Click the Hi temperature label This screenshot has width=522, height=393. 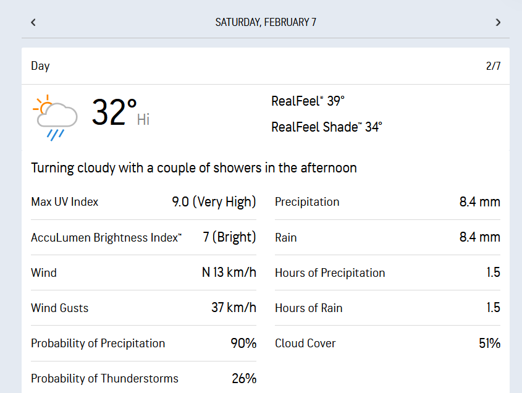click(x=143, y=120)
